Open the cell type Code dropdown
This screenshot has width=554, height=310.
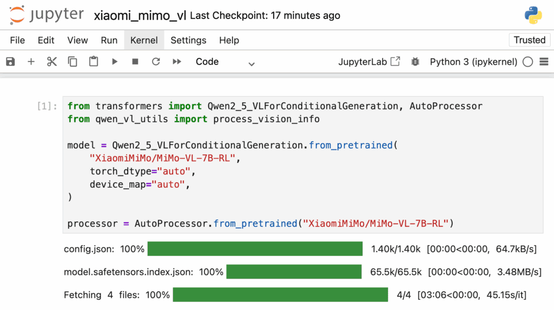(x=225, y=62)
